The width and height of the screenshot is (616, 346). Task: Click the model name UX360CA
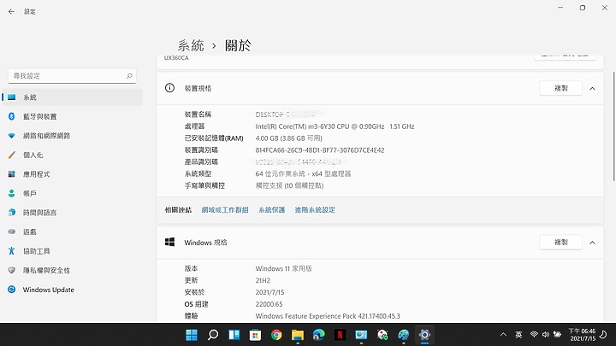pos(176,58)
